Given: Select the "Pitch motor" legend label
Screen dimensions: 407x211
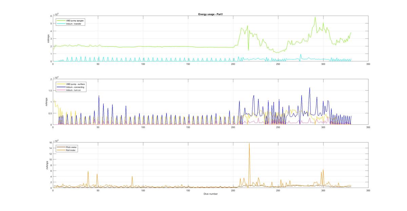Looking at the screenshot, I should [72, 147].
